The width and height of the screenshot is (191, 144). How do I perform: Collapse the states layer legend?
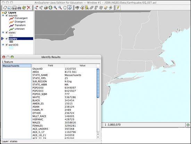click(x=3, y=33)
